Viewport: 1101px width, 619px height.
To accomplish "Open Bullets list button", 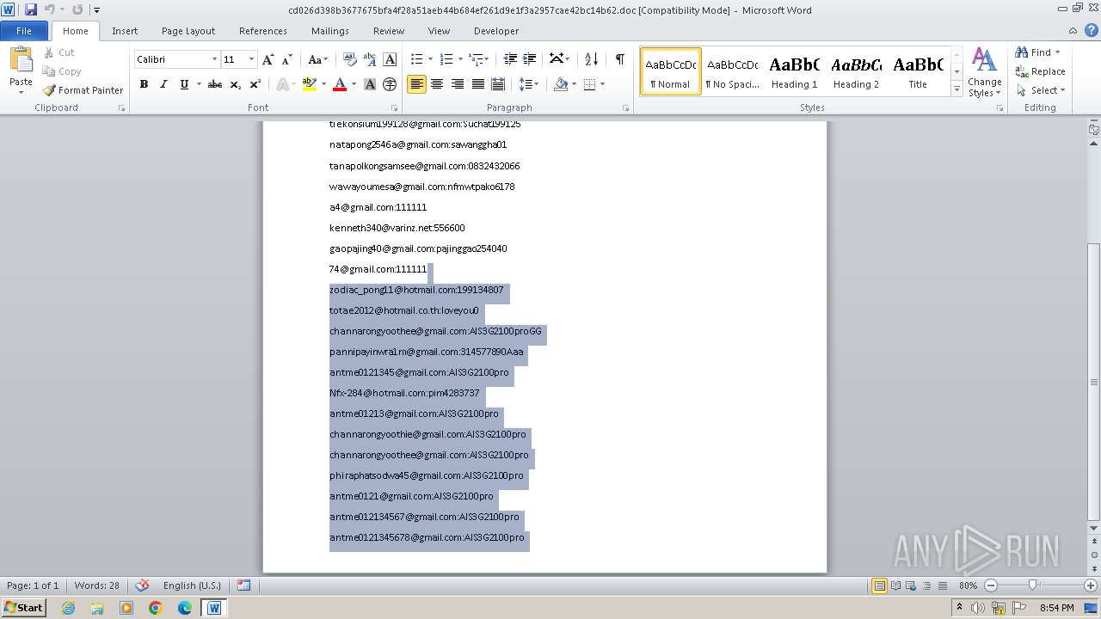I will pos(417,59).
